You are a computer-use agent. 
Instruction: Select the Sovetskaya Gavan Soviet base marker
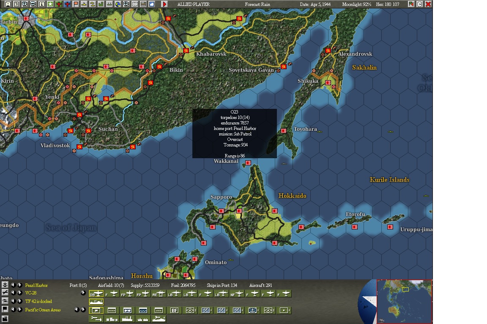click(283, 67)
